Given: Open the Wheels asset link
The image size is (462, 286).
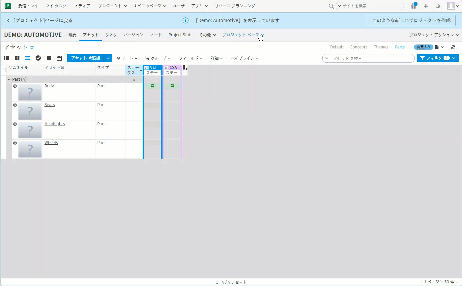Looking at the screenshot, I should [51, 143].
